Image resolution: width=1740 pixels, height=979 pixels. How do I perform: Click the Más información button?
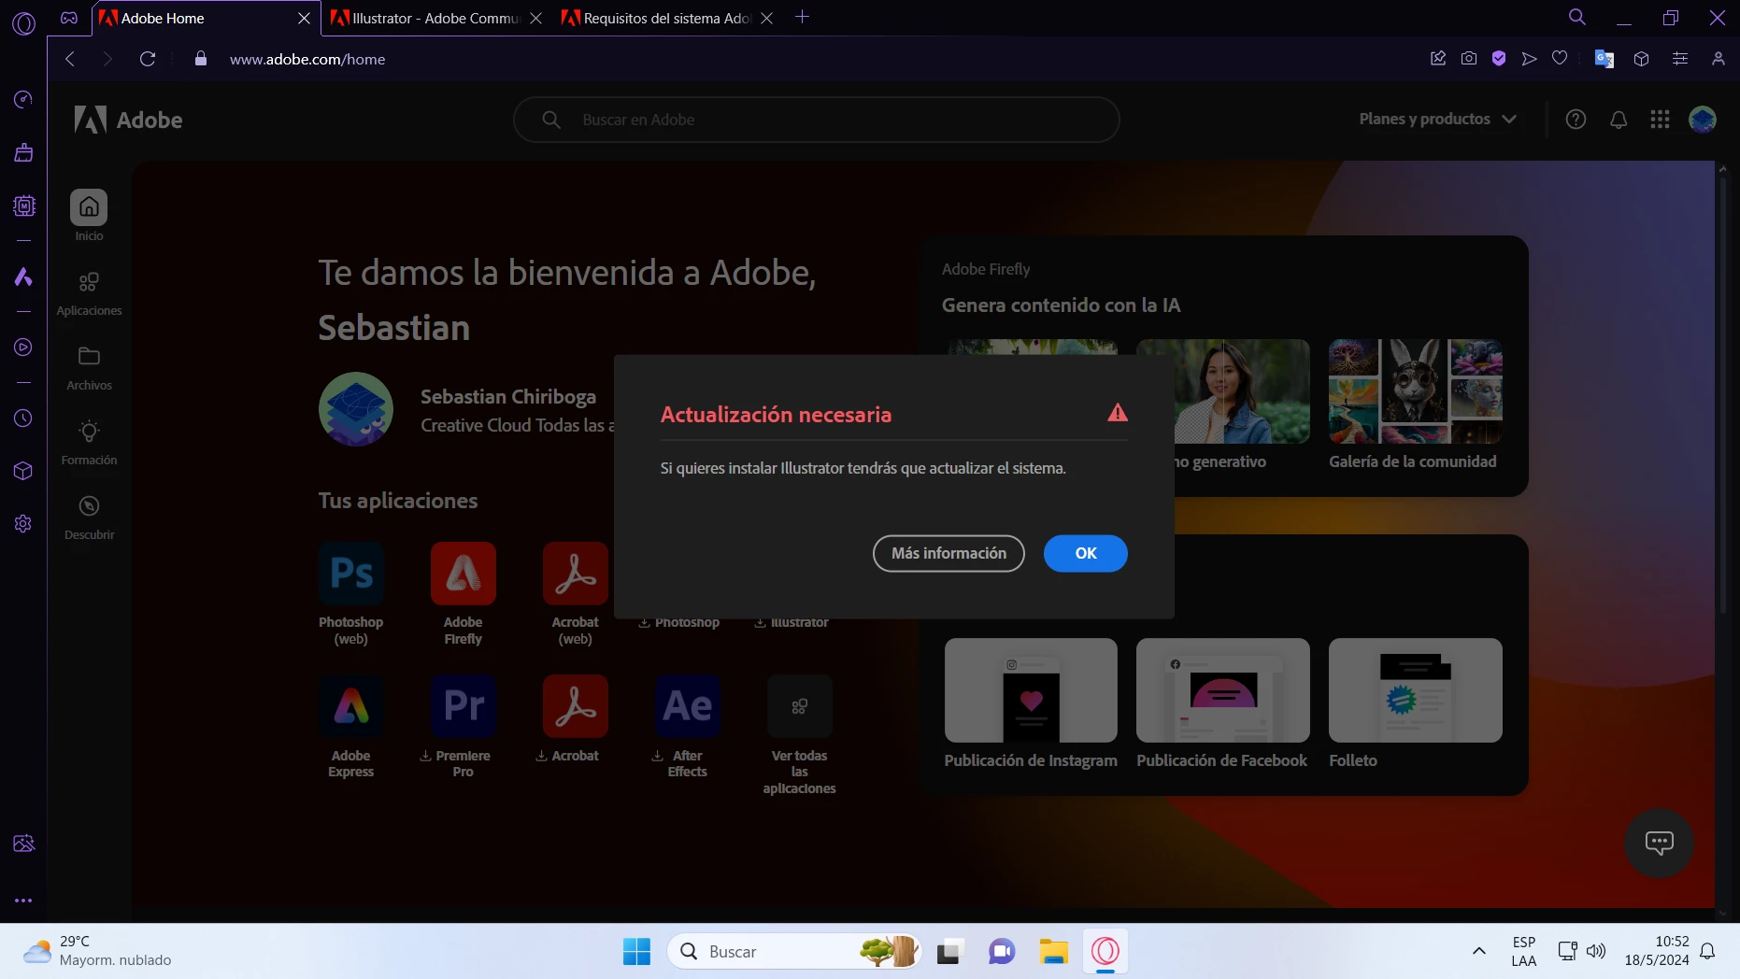point(948,553)
